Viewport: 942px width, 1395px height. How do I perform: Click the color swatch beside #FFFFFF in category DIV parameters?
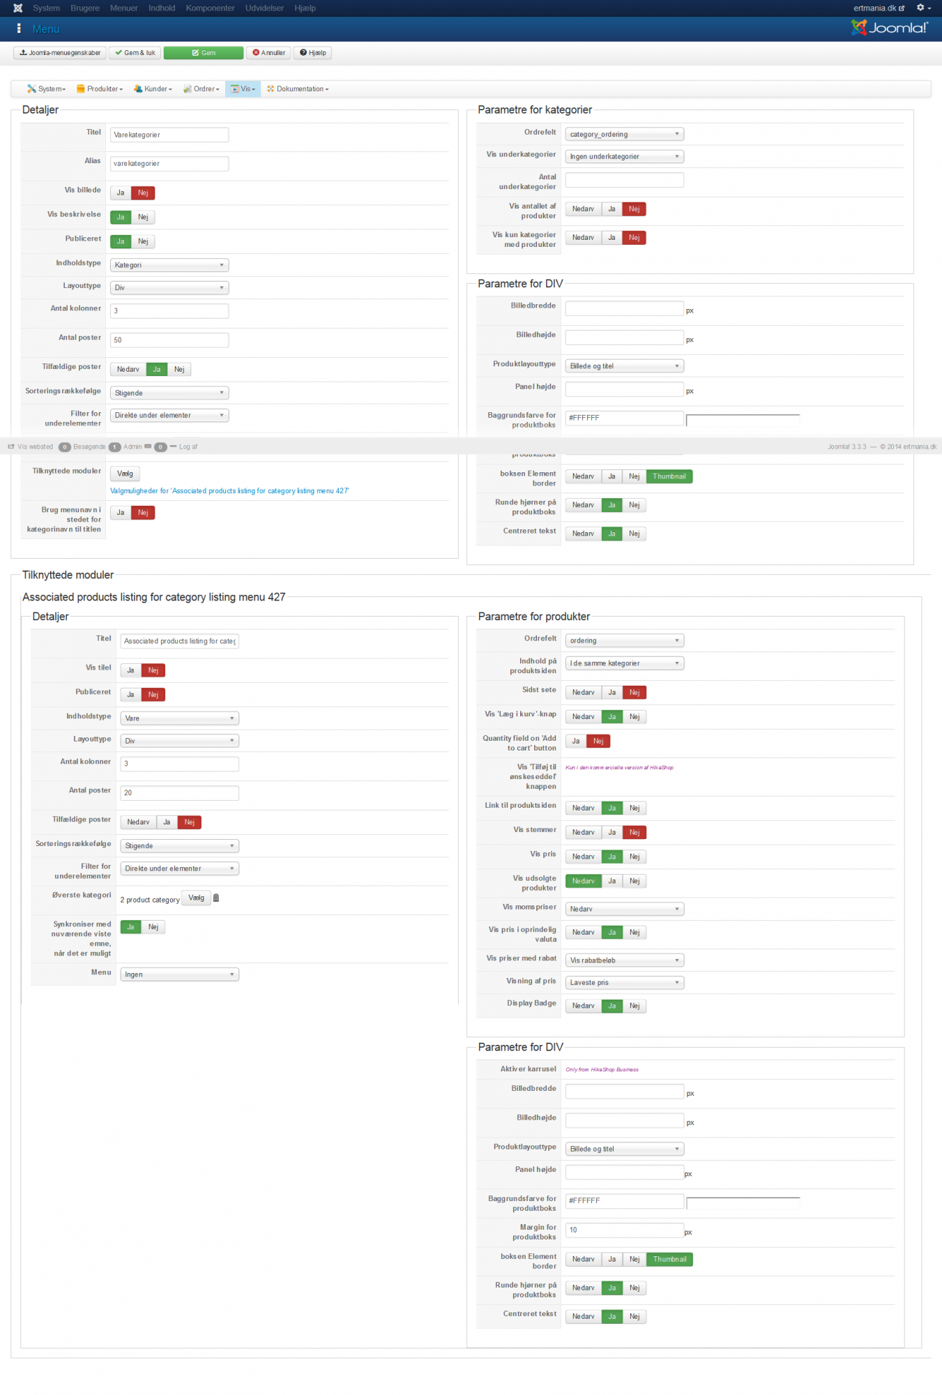(743, 420)
